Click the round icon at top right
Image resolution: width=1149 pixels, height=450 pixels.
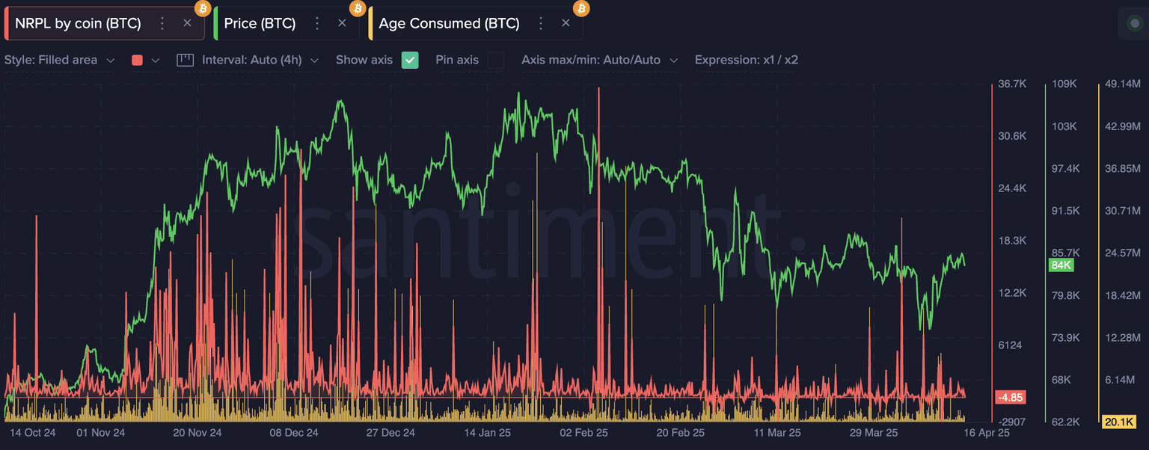coord(1133,23)
